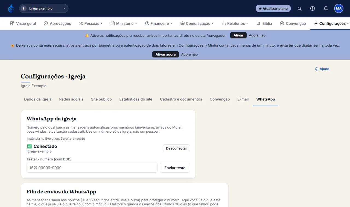Click the Ministério calendar icon
The height and width of the screenshot is (207, 350).
click(x=113, y=23)
